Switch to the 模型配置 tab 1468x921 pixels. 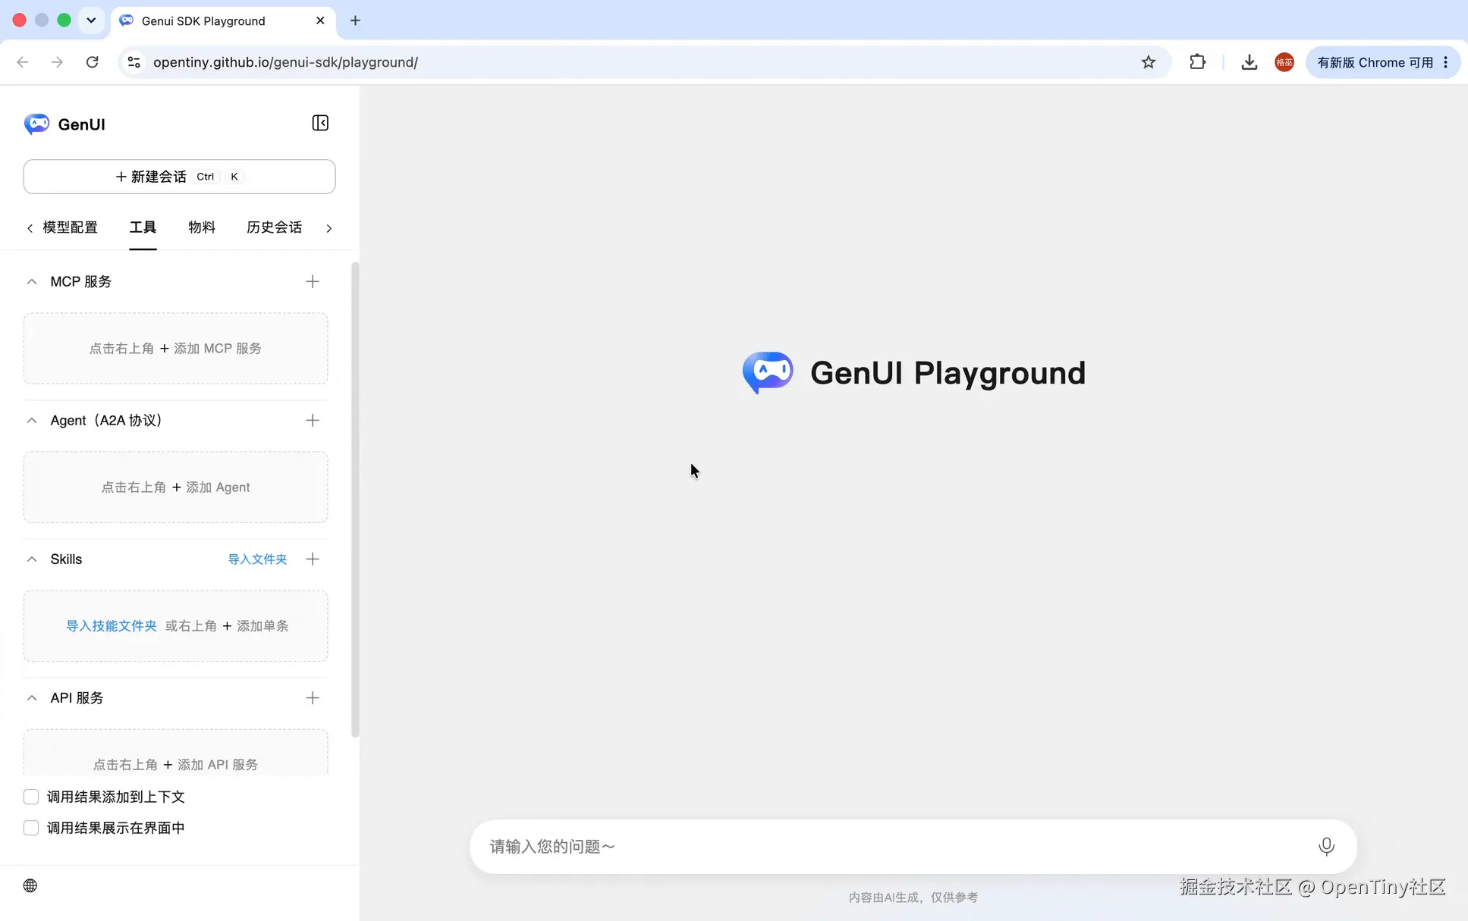coord(70,227)
